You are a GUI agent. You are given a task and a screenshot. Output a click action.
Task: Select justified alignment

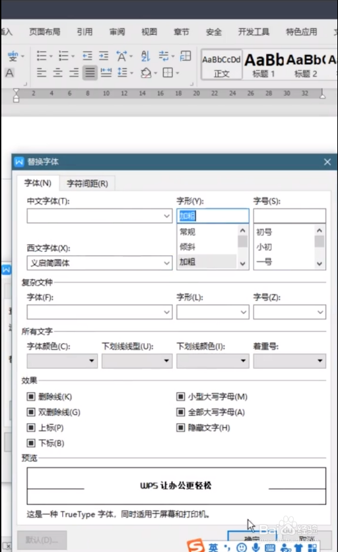coord(90,73)
